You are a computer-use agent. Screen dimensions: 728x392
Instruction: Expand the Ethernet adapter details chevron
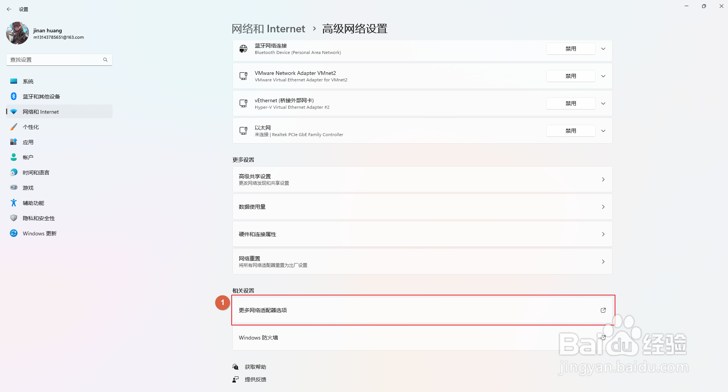pos(603,131)
